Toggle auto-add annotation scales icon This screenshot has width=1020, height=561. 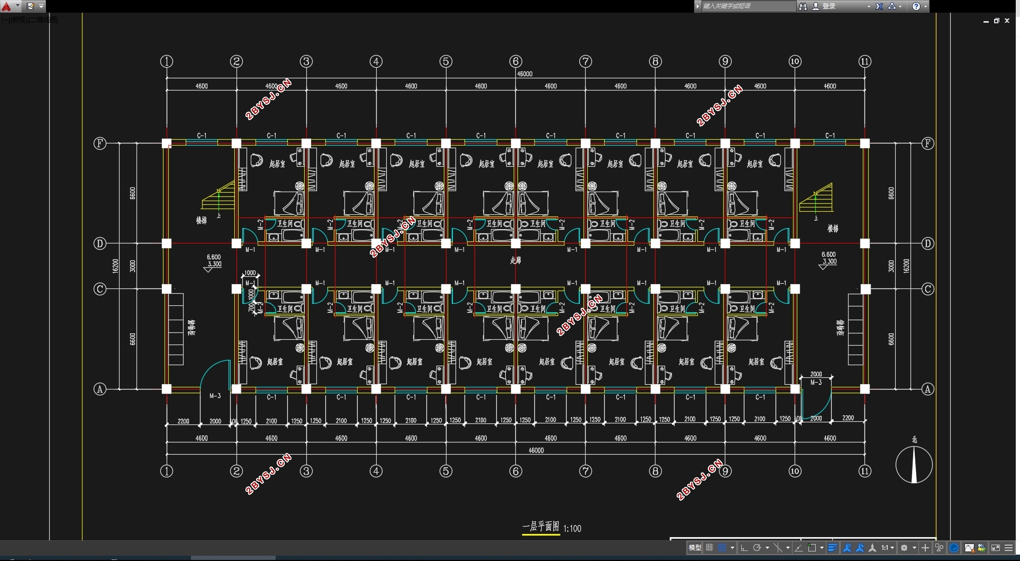click(860, 548)
